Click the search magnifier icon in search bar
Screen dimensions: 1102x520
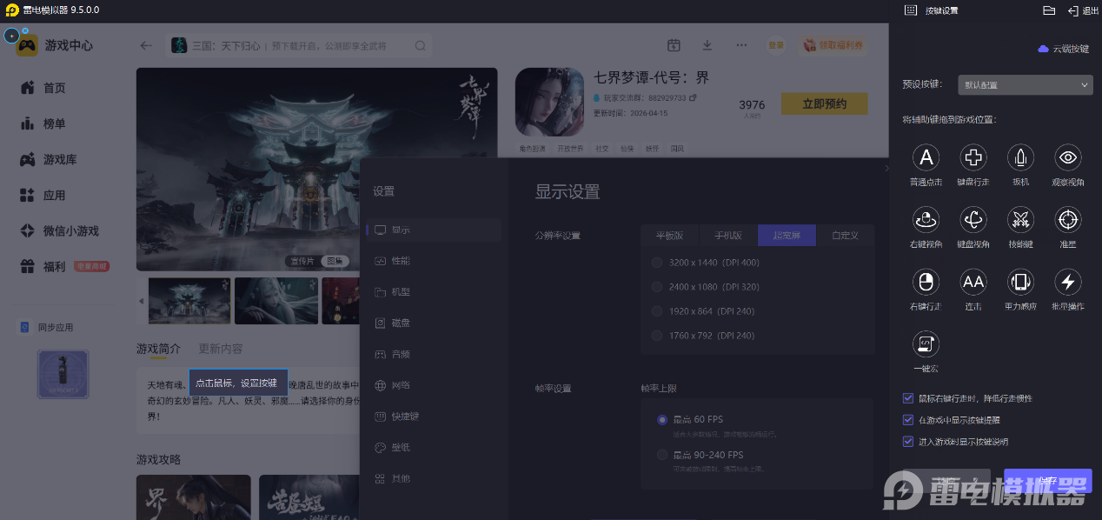tap(421, 46)
